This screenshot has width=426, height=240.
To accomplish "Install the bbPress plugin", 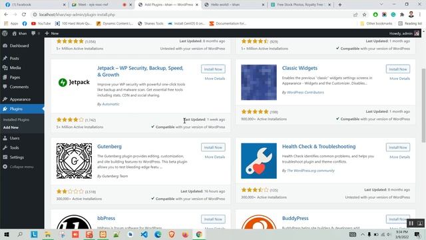I will click(213, 219).
